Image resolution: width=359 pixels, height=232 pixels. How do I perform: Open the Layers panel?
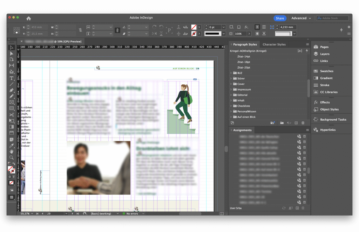tap(325, 54)
